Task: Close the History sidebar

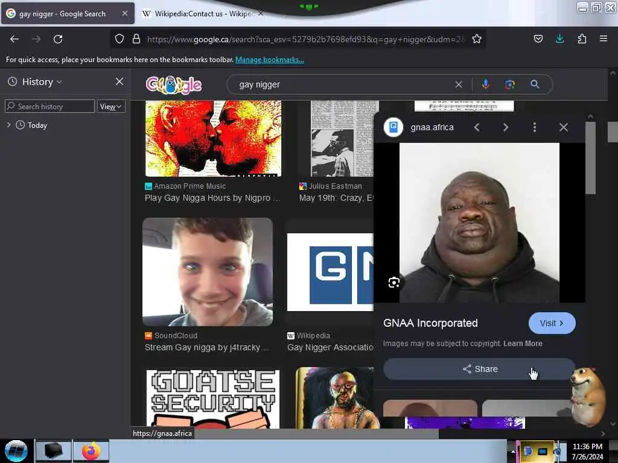Action: pos(119,81)
